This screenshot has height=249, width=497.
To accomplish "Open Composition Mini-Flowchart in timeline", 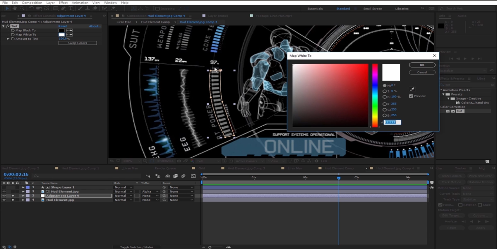I will tap(148, 176).
